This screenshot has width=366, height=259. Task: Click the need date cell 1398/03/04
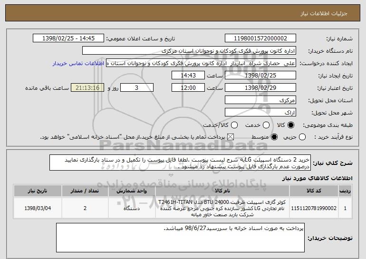38,208
